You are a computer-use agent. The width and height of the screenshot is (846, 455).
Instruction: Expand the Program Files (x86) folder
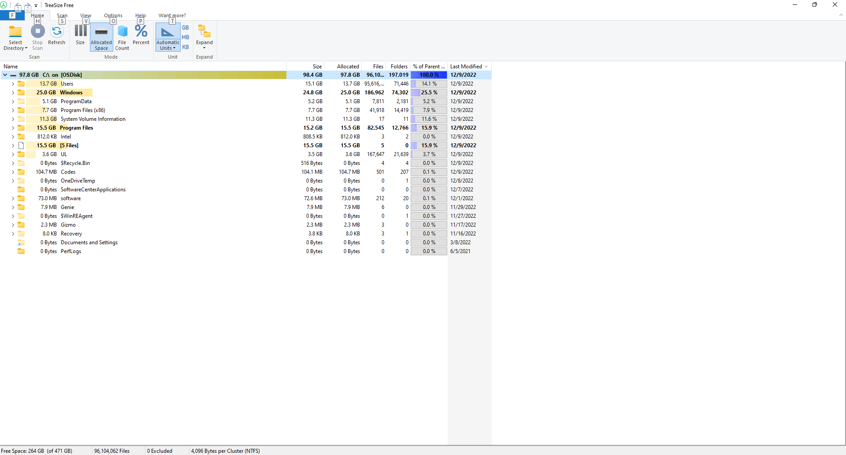tap(13, 110)
